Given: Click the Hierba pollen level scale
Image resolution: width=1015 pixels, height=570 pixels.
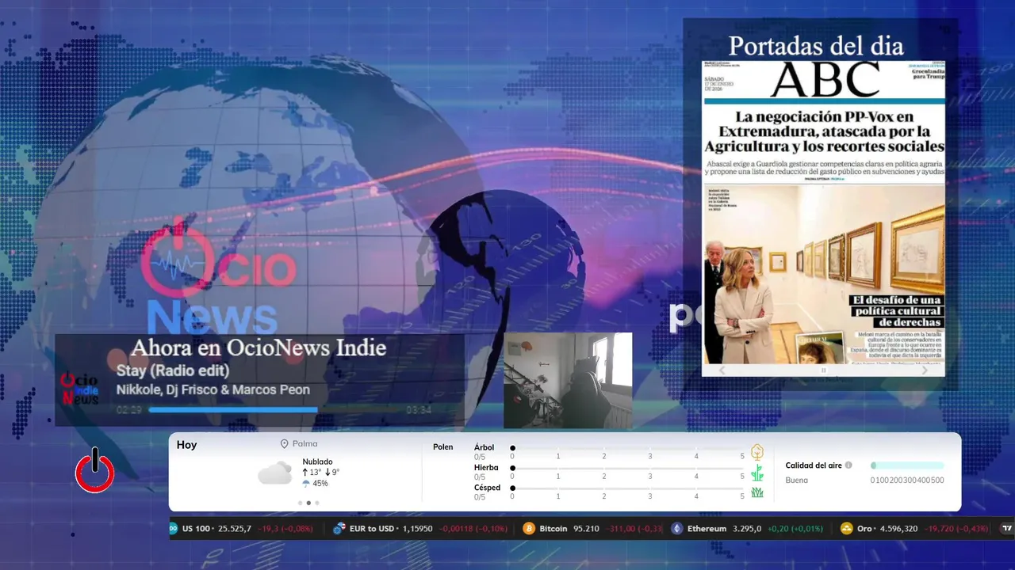Looking at the screenshot, I should [627, 473].
